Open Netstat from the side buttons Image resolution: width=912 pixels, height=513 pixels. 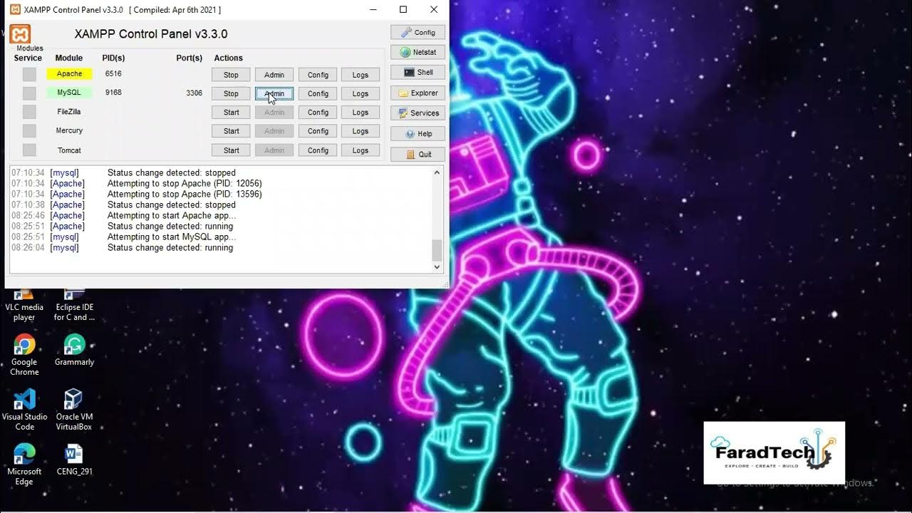click(x=418, y=52)
